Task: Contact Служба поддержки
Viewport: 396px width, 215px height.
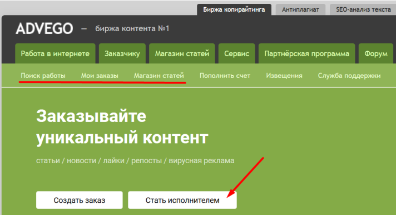Action: [349, 76]
